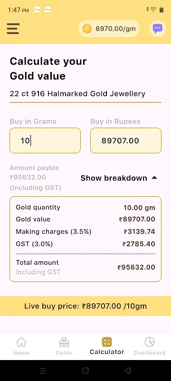
Task: Tap the 8970.00/gm price pill
Action: point(109,29)
